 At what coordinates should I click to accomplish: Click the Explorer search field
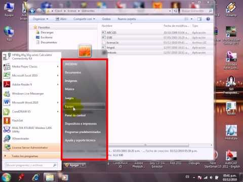(x=196, y=11)
